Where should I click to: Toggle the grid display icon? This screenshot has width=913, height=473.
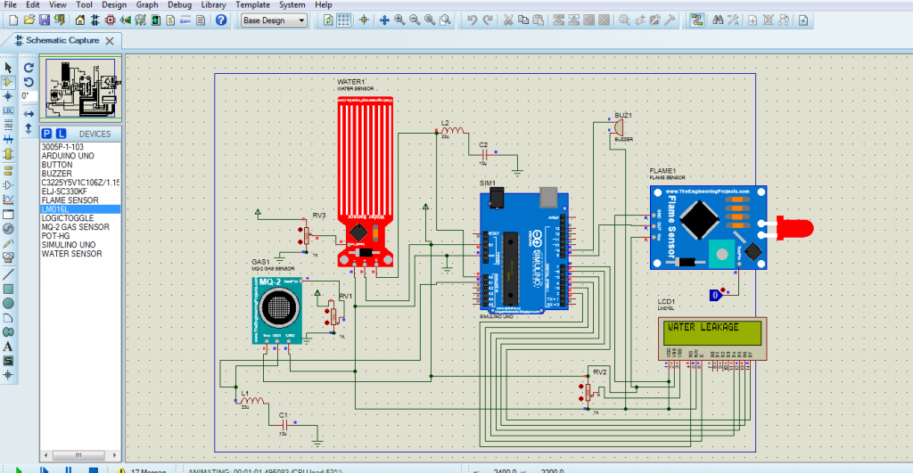point(343,20)
